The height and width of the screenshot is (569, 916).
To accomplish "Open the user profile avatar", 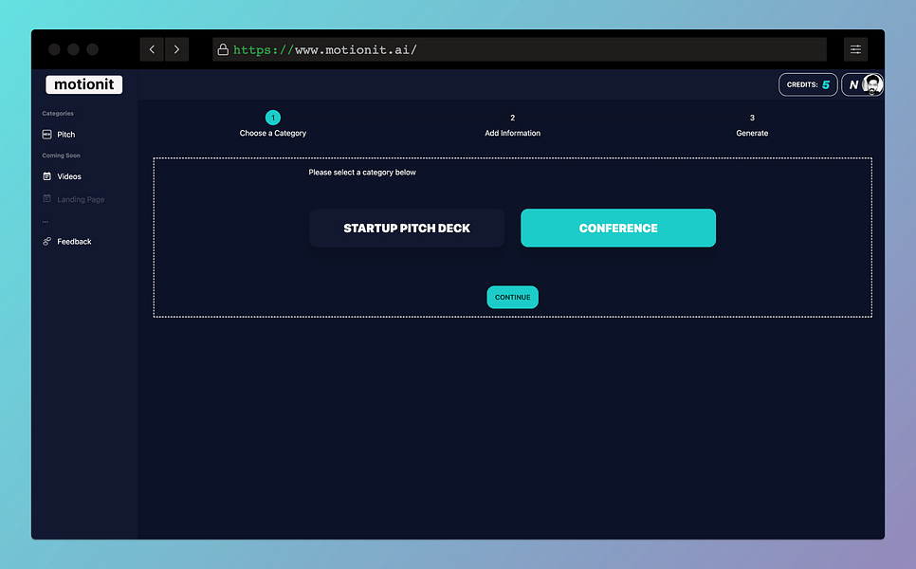I will (x=872, y=84).
